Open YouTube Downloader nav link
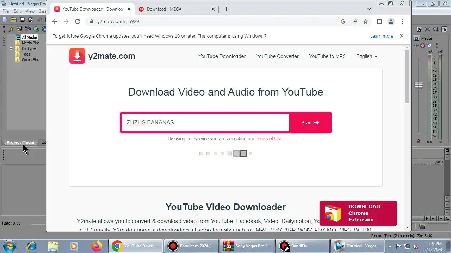The width and height of the screenshot is (451, 253). pyautogui.click(x=222, y=56)
